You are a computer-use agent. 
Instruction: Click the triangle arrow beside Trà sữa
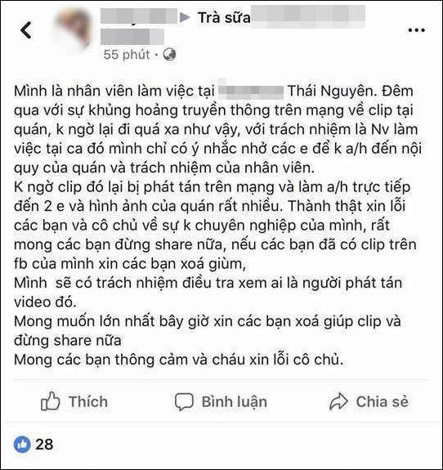point(185,17)
